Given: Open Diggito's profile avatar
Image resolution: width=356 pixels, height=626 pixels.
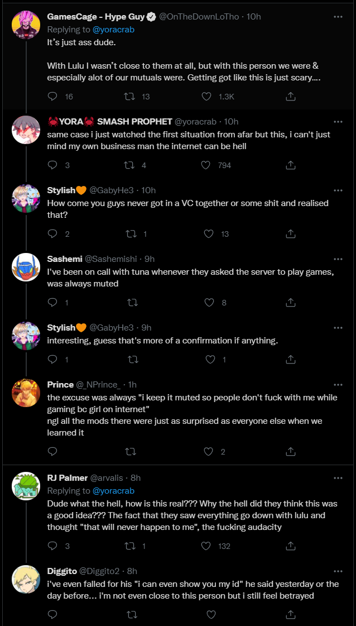Looking at the screenshot, I should click(x=26, y=579).
